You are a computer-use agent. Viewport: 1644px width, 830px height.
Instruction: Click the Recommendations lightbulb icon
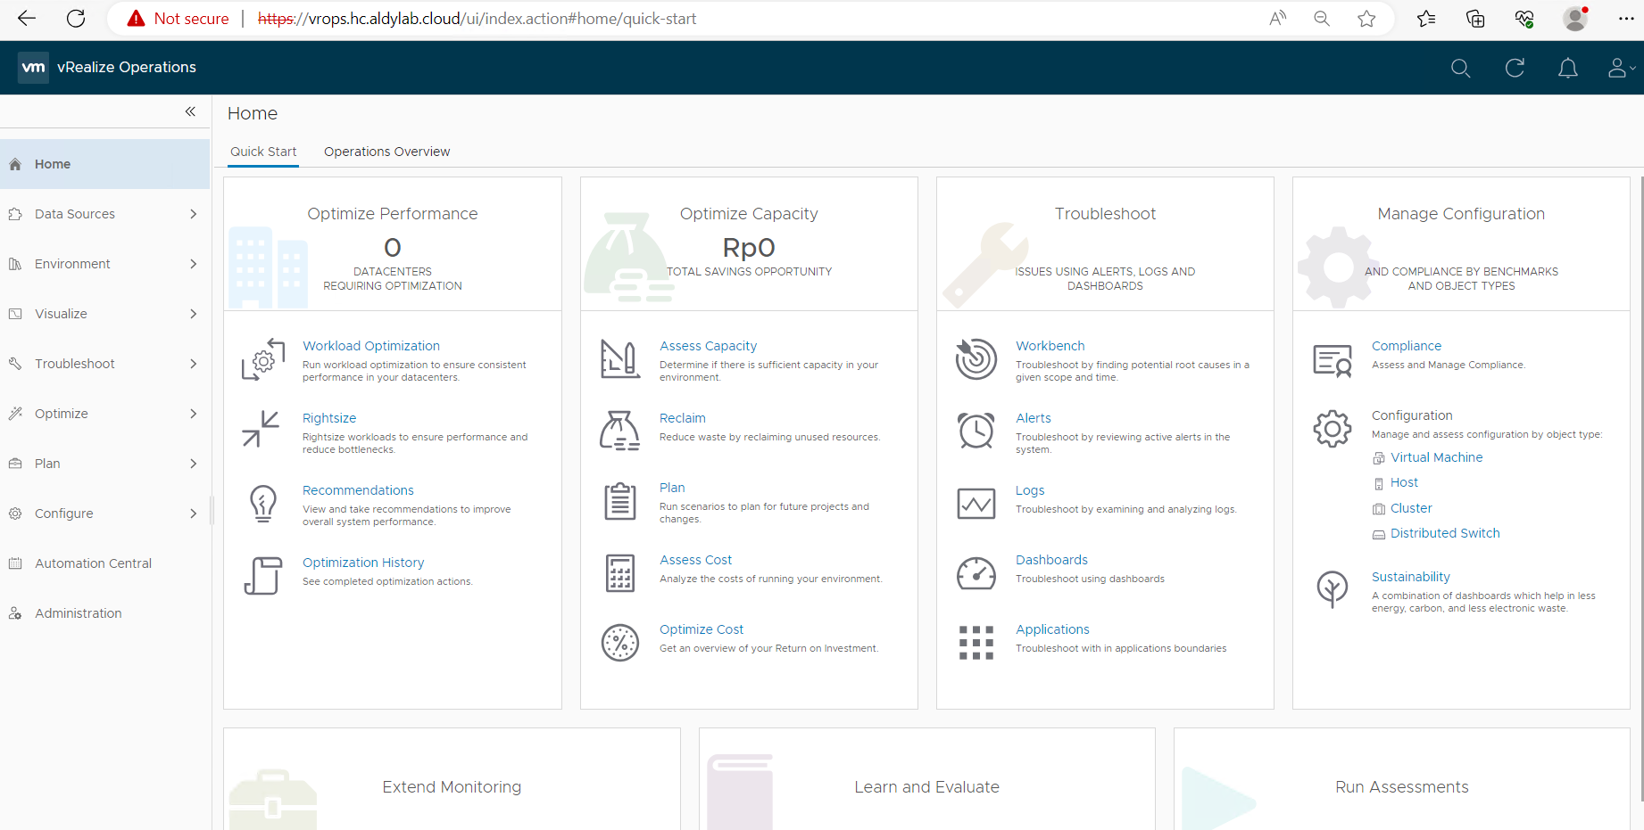coord(262,504)
